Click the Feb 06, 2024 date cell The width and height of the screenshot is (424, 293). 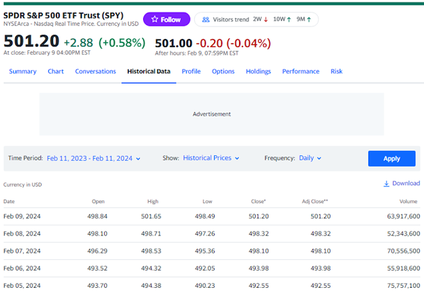tap(22, 268)
